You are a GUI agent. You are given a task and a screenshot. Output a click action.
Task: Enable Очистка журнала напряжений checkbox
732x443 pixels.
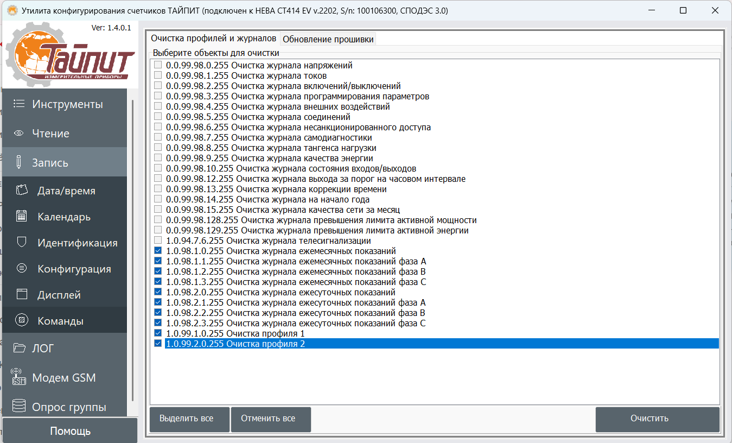(158, 65)
